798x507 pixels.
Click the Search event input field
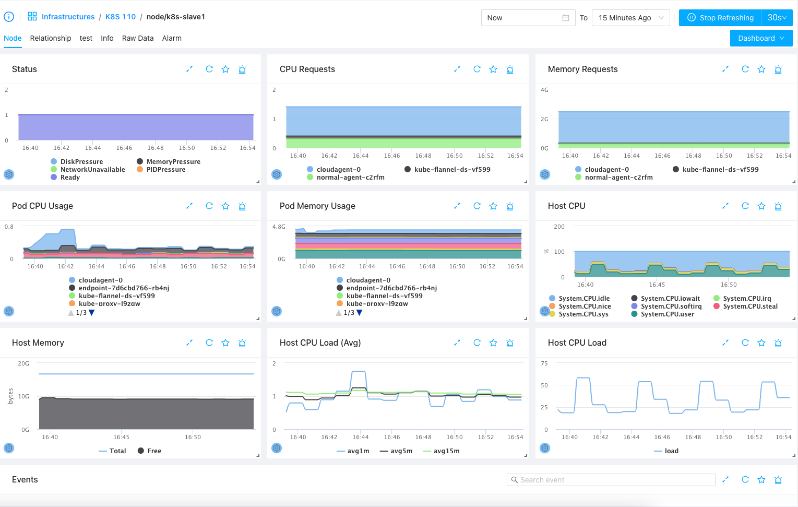tap(611, 480)
